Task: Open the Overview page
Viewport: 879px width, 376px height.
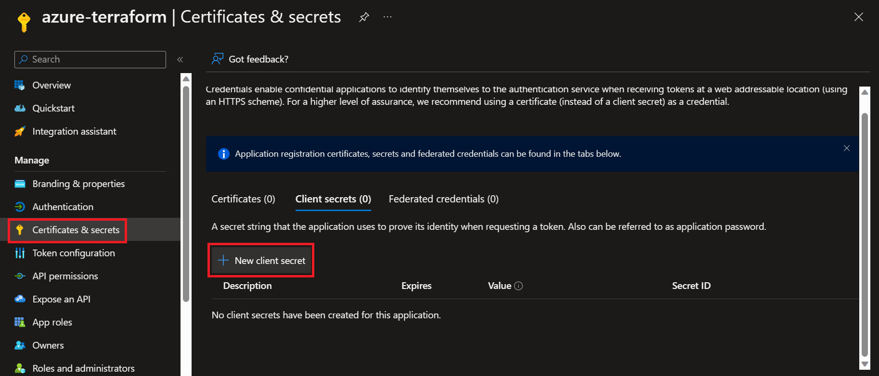Action: tap(52, 85)
